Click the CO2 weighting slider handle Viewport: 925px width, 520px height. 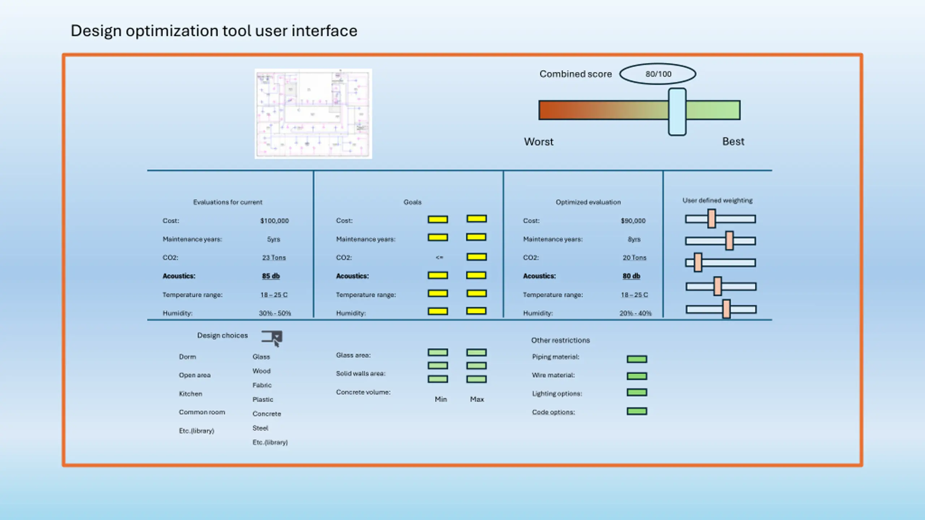[698, 262]
